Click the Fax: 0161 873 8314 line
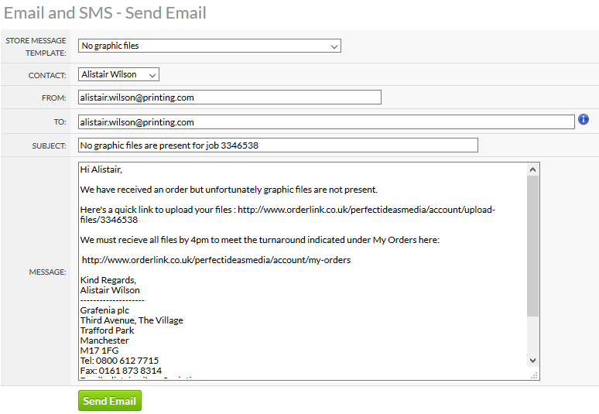The width and height of the screenshot is (599, 414). [x=121, y=371]
